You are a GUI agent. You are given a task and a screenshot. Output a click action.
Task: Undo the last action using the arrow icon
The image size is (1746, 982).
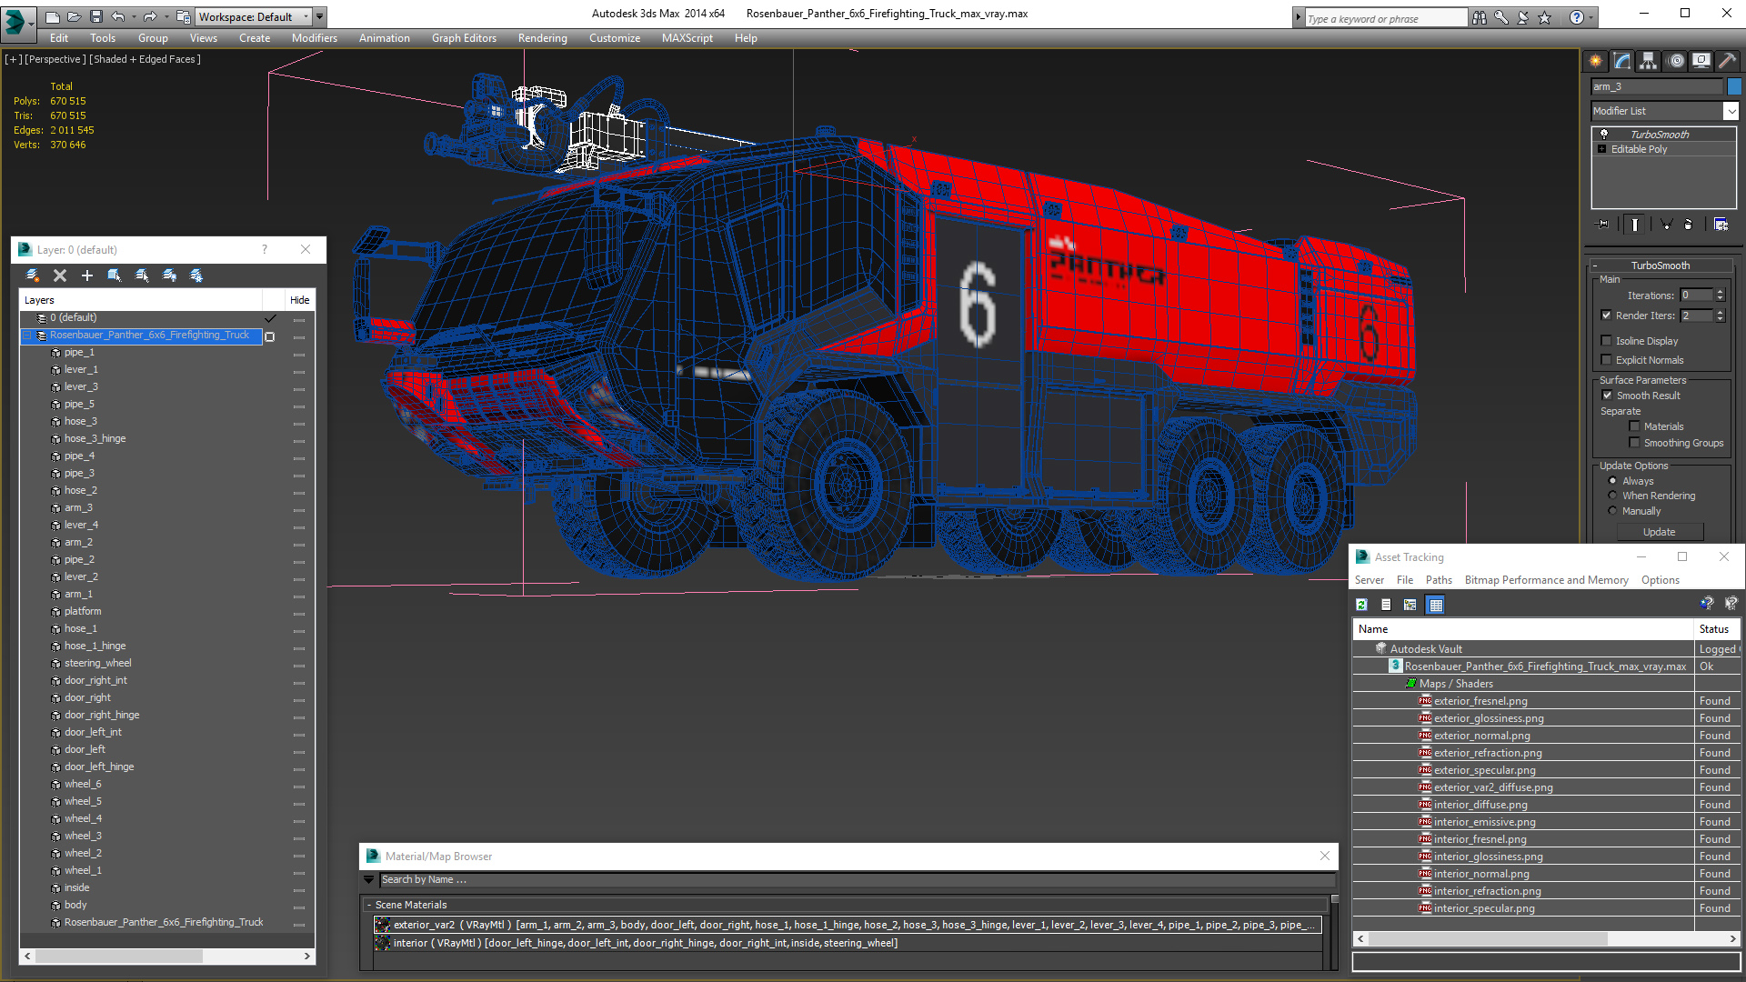click(117, 16)
